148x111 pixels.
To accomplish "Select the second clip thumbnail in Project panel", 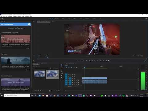I will click(52, 74).
